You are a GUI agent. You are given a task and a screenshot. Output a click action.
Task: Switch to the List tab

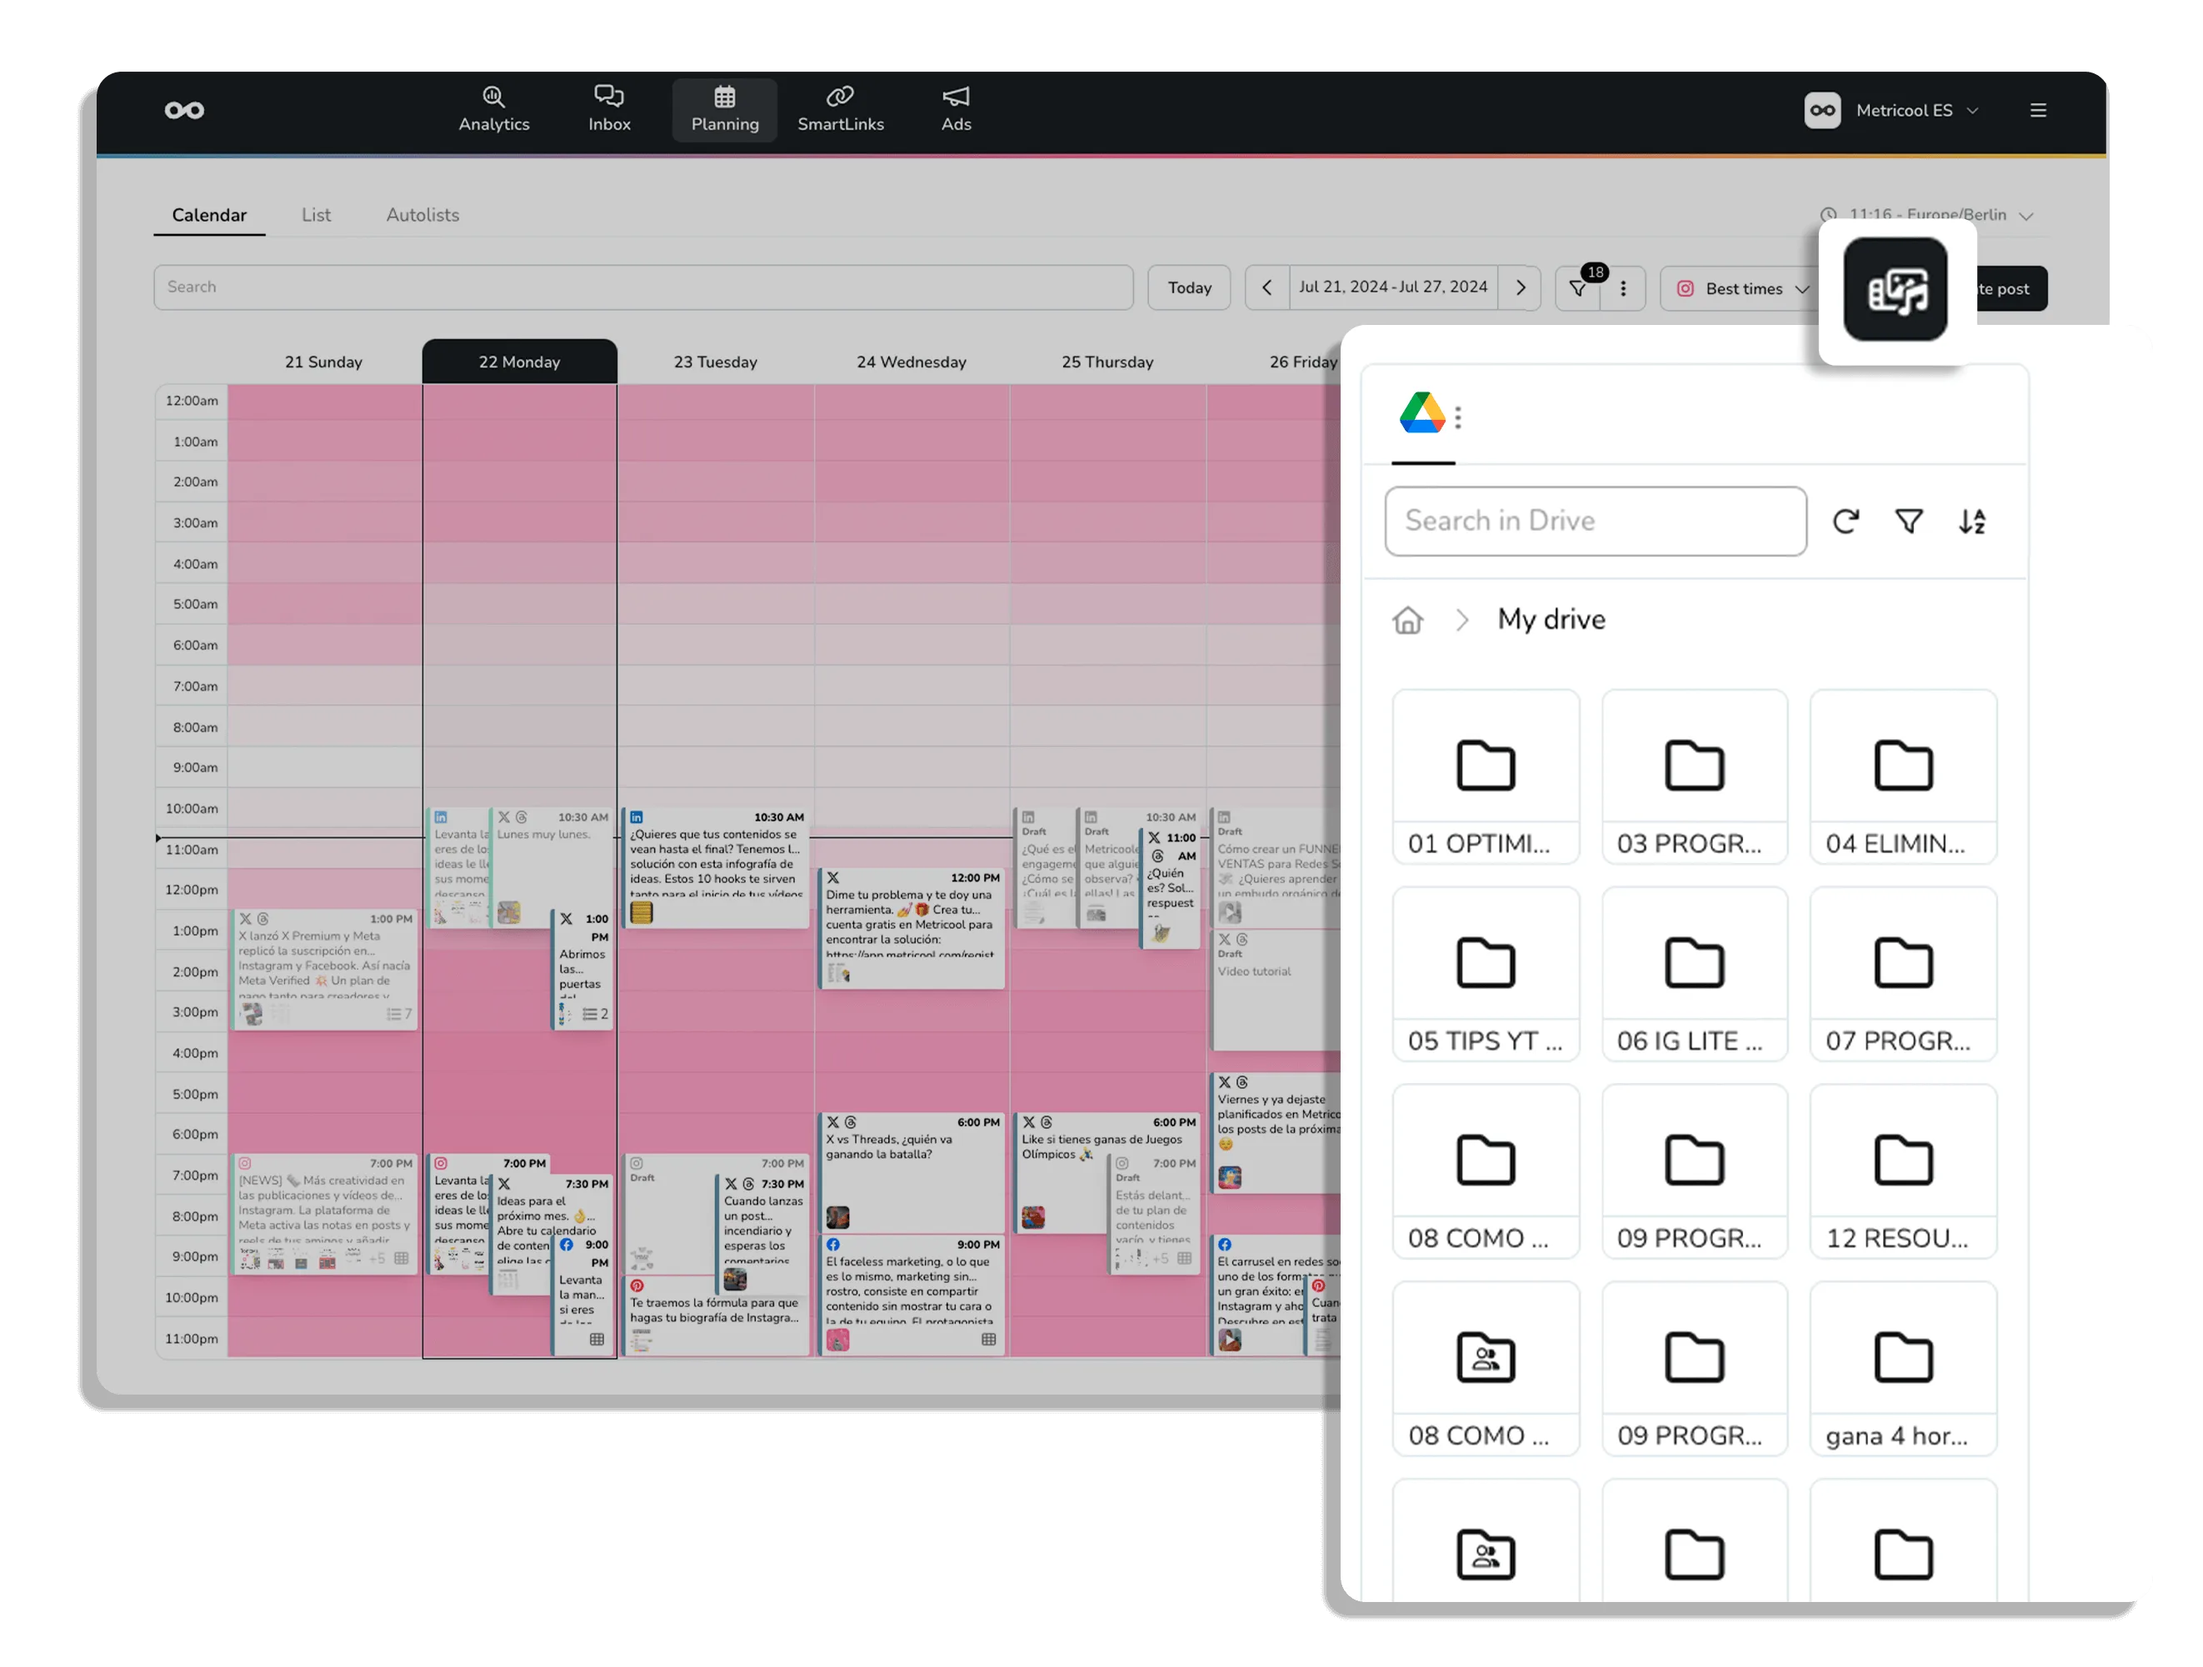click(316, 215)
